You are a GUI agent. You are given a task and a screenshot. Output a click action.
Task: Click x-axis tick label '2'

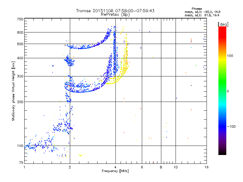pyautogui.click(x=70, y=167)
